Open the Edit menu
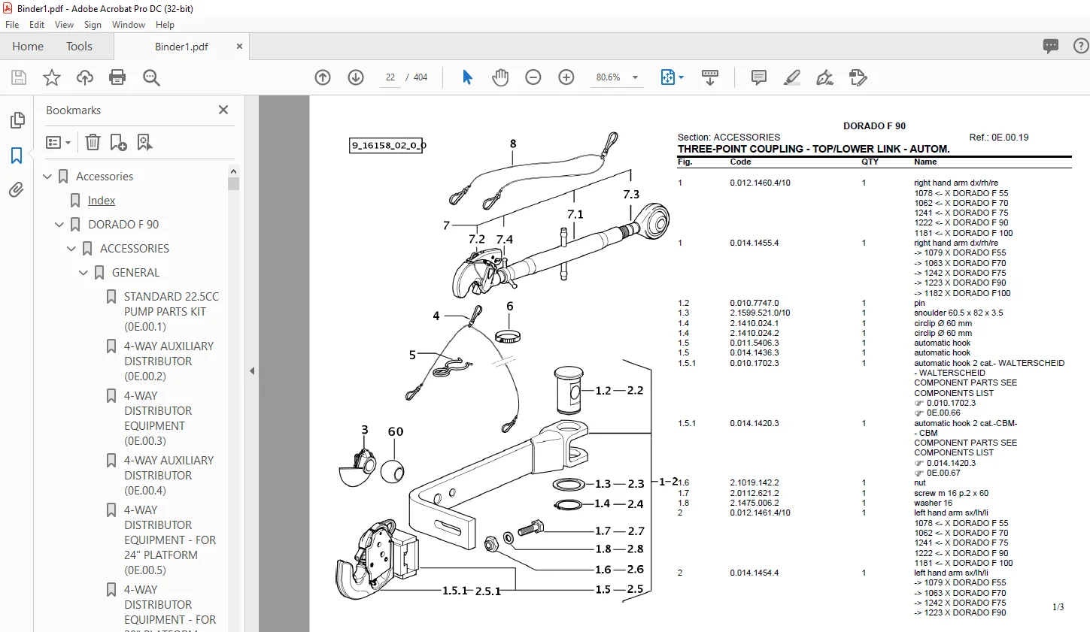Image resolution: width=1090 pixels, height=632 pixels. coord(37,25)
